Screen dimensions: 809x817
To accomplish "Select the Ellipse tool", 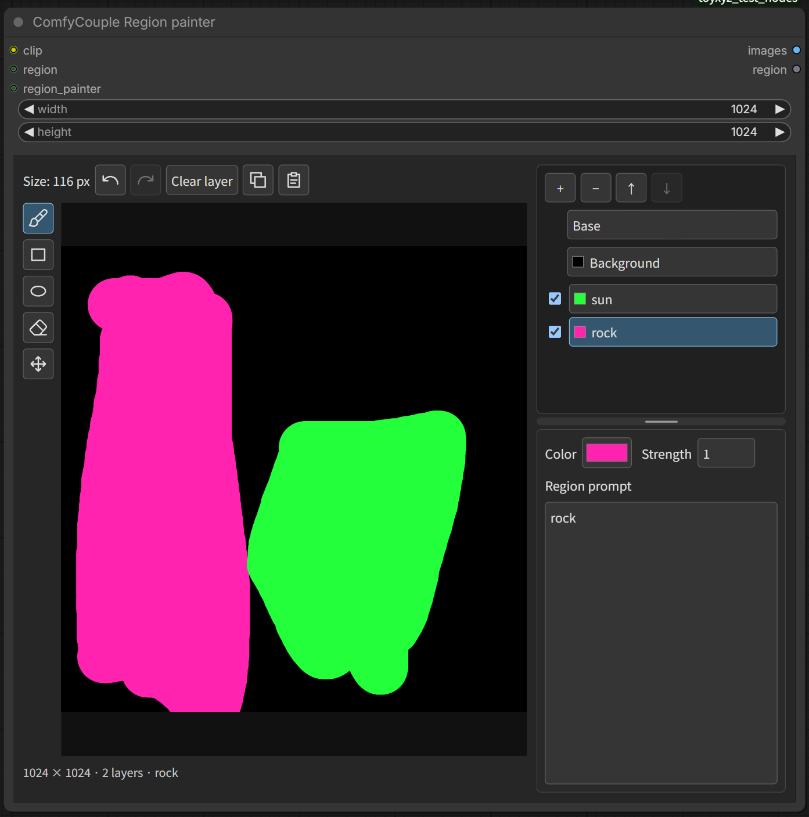I will pos(38,291).
